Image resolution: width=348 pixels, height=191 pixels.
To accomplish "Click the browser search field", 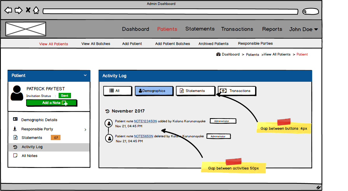I will tap(310, 12).
